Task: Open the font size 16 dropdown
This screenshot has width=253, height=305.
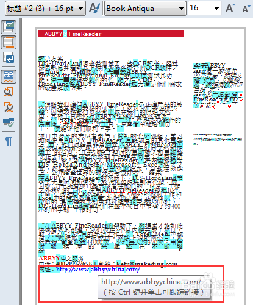Action: 205,9
